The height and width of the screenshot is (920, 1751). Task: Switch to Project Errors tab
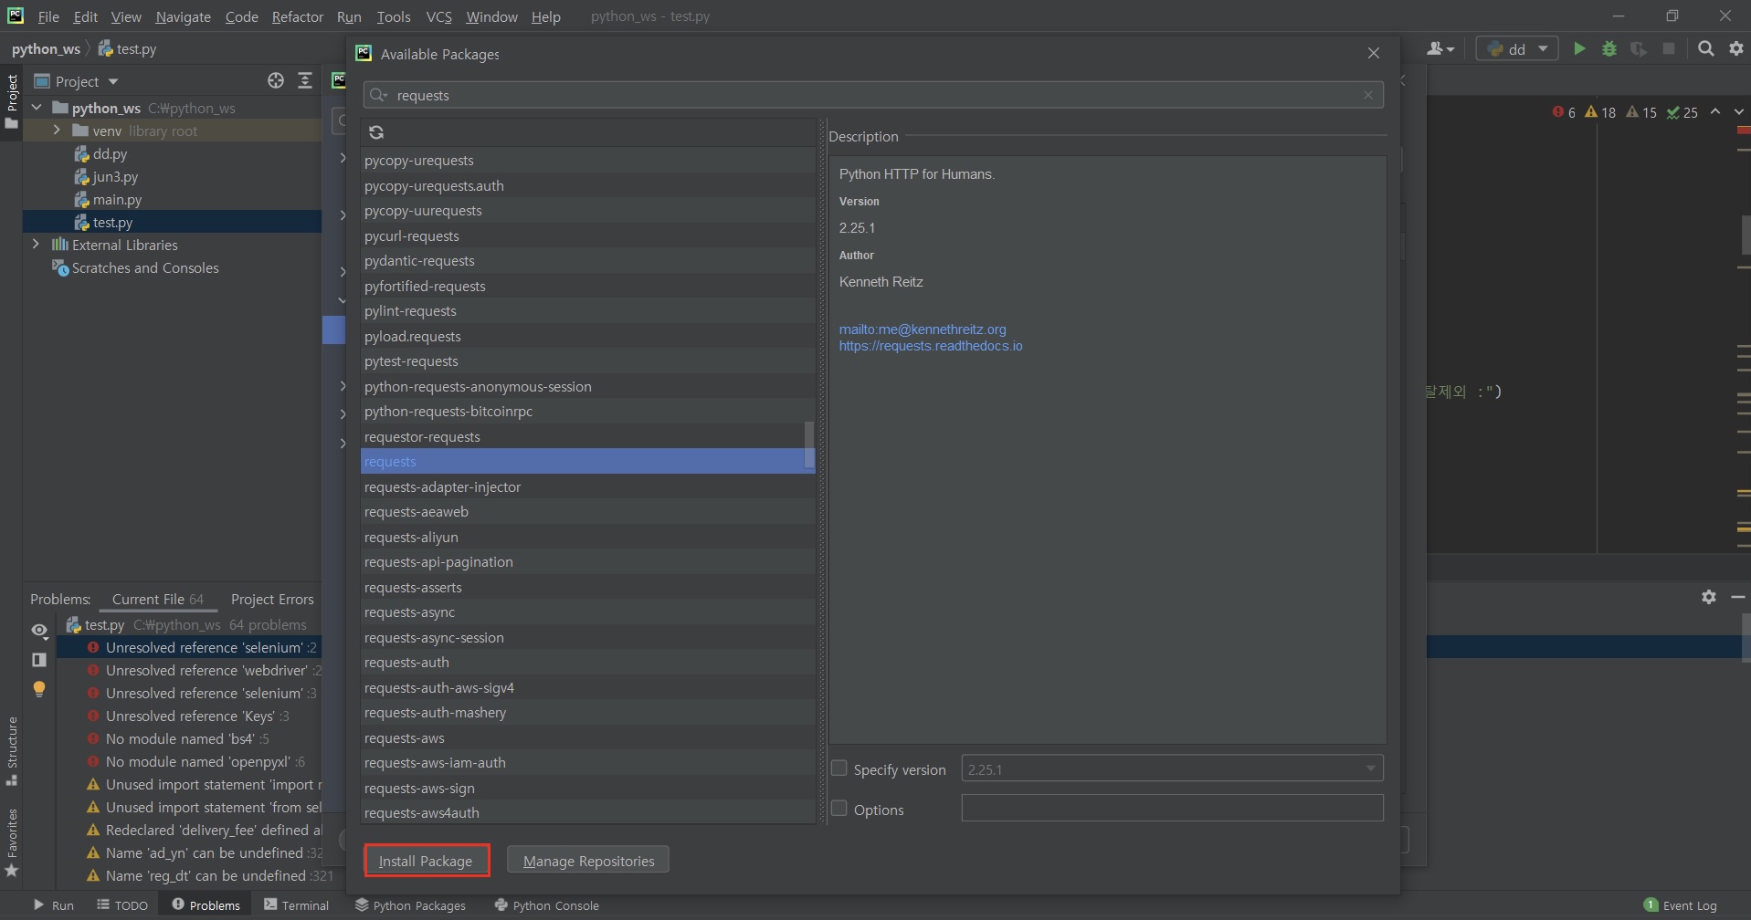(x=272, y=599)
